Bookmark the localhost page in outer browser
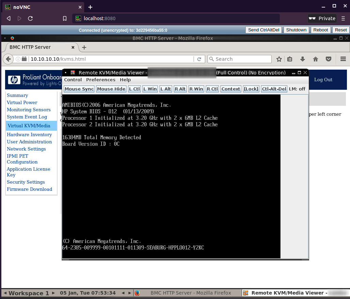This screenshot has height=299, width=350. [65, 18]
